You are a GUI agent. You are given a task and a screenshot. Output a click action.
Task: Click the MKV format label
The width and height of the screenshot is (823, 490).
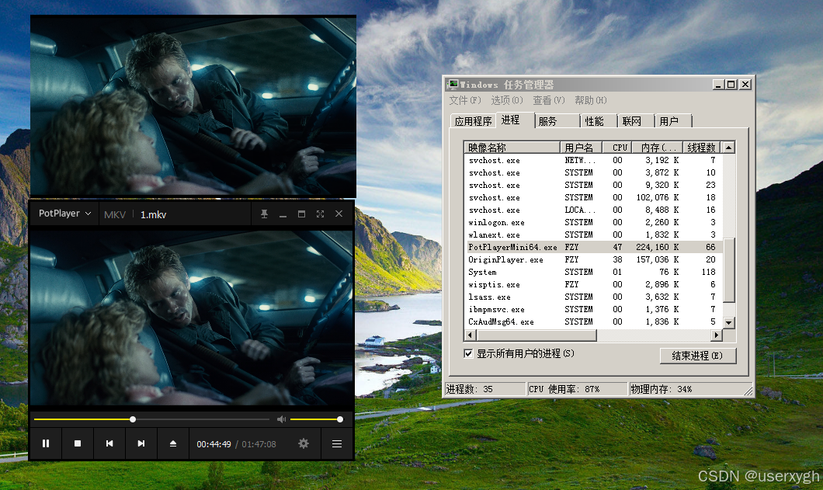[115, 214]
